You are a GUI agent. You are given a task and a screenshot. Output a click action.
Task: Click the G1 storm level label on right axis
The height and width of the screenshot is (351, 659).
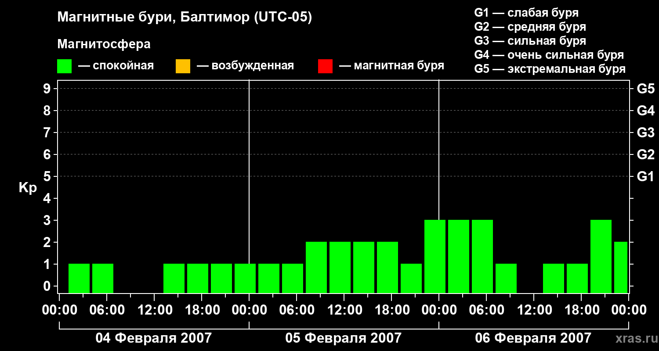(x=645, y=177)
